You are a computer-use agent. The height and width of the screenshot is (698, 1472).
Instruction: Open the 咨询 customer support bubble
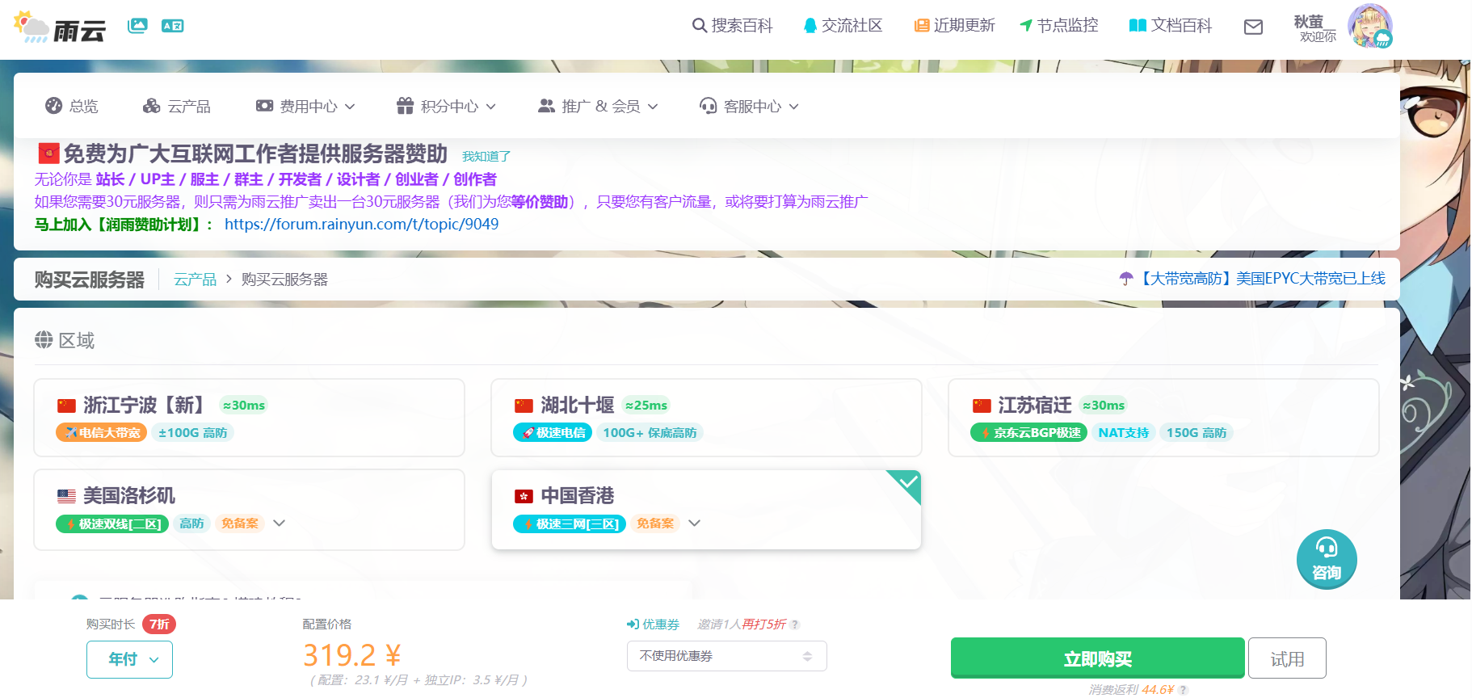[1326, 559]
